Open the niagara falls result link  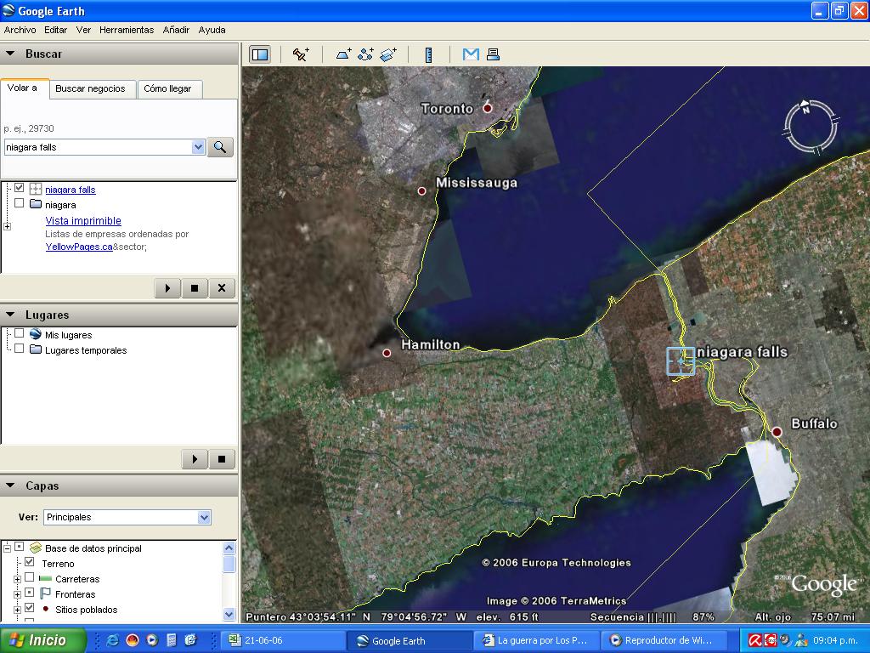point(71,190)
